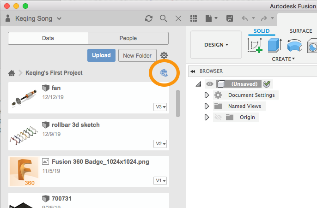Open the DESIGN workspace dropdown
317x208 pixels.
pos(216,45)
